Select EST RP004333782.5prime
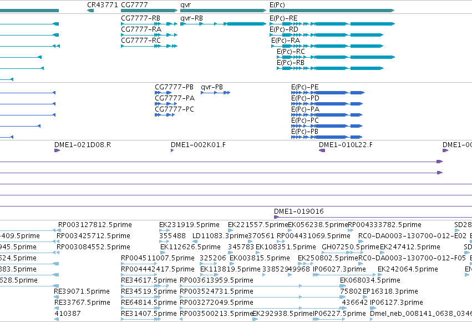Screen dimensions: 472x322 tap(351, 230)
